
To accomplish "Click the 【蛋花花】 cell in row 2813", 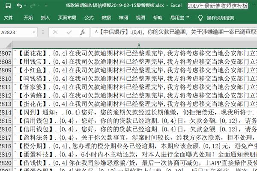I will coord(135,104).
